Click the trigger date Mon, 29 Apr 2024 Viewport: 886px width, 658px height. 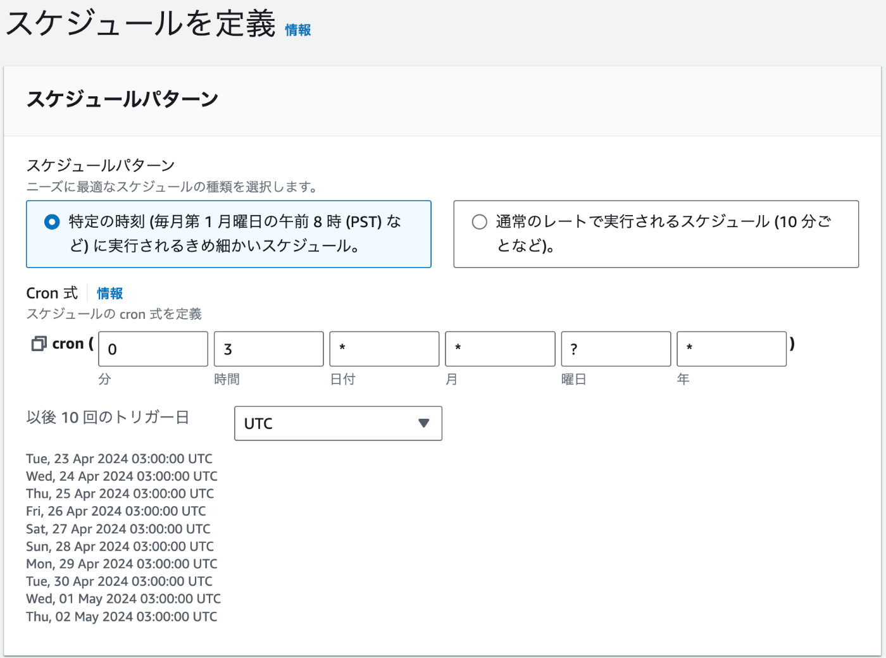point(122,564)
